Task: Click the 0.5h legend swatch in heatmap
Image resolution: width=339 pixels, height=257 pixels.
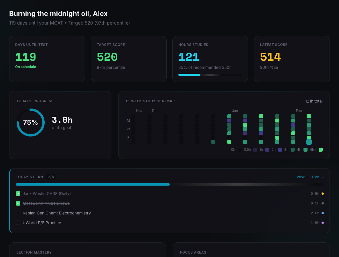Action: point(255,150)
